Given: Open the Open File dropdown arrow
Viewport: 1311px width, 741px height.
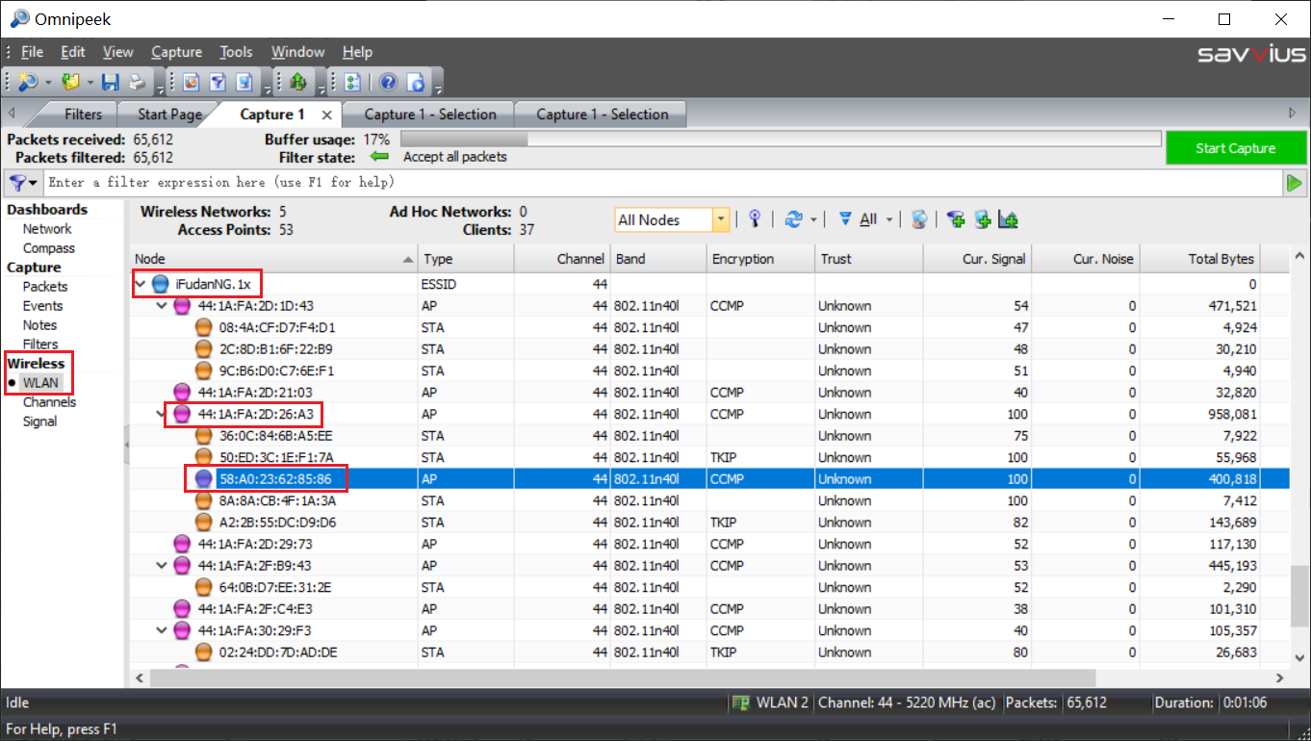Looking at the screenshot, I should [90, 83].
